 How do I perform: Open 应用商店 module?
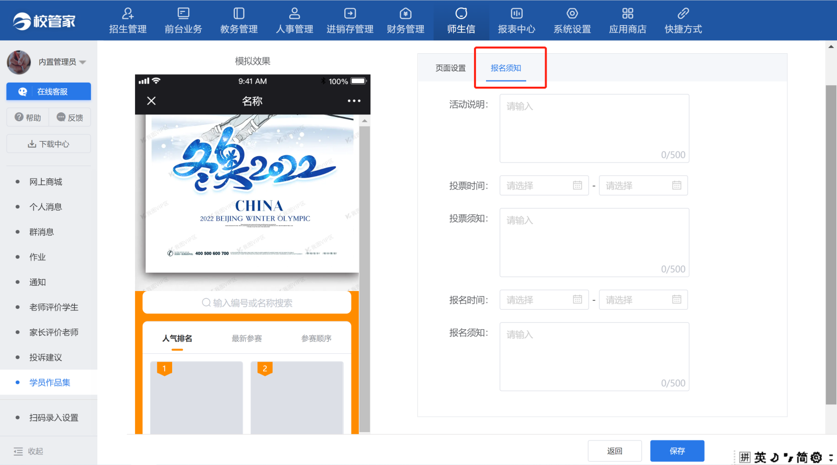point(628,21)
